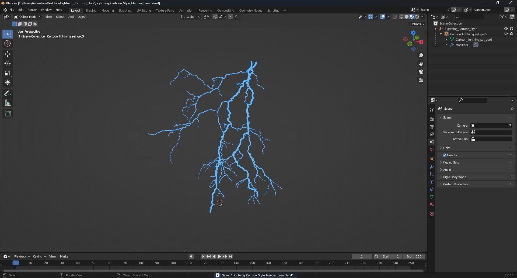Switch to the Shading workspace tab
Screen dimensions: 517x278
click(x=91, y=11)
